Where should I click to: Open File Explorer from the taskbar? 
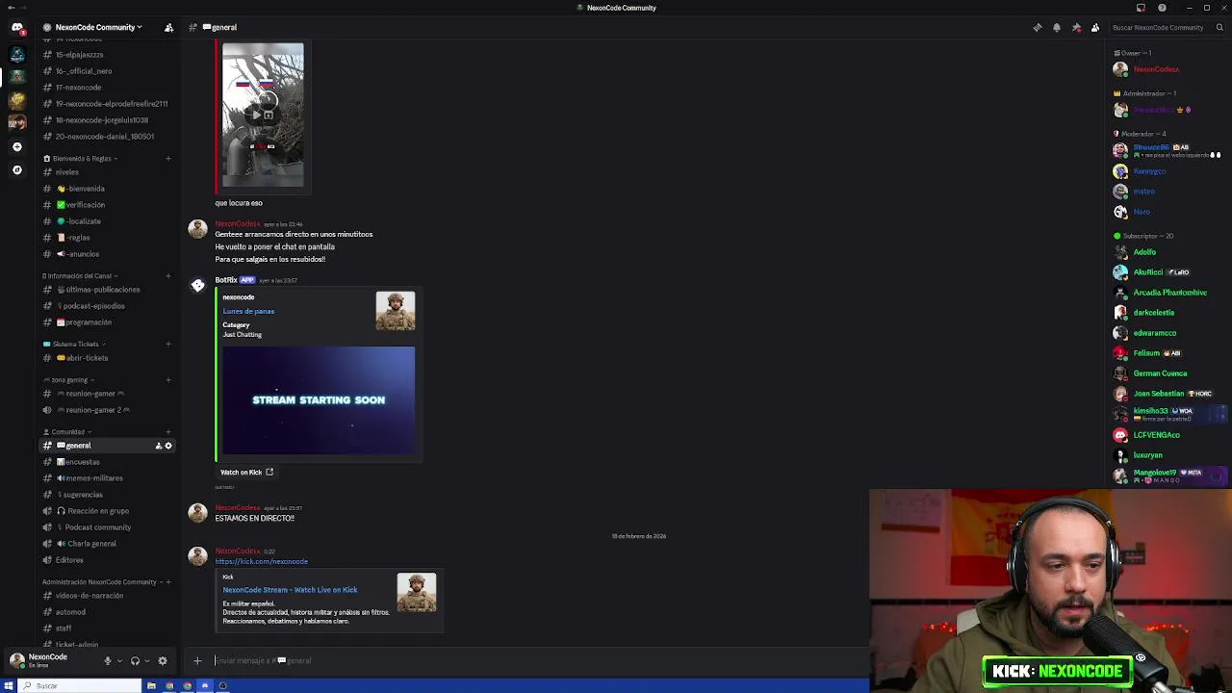[x=152, y=685]
